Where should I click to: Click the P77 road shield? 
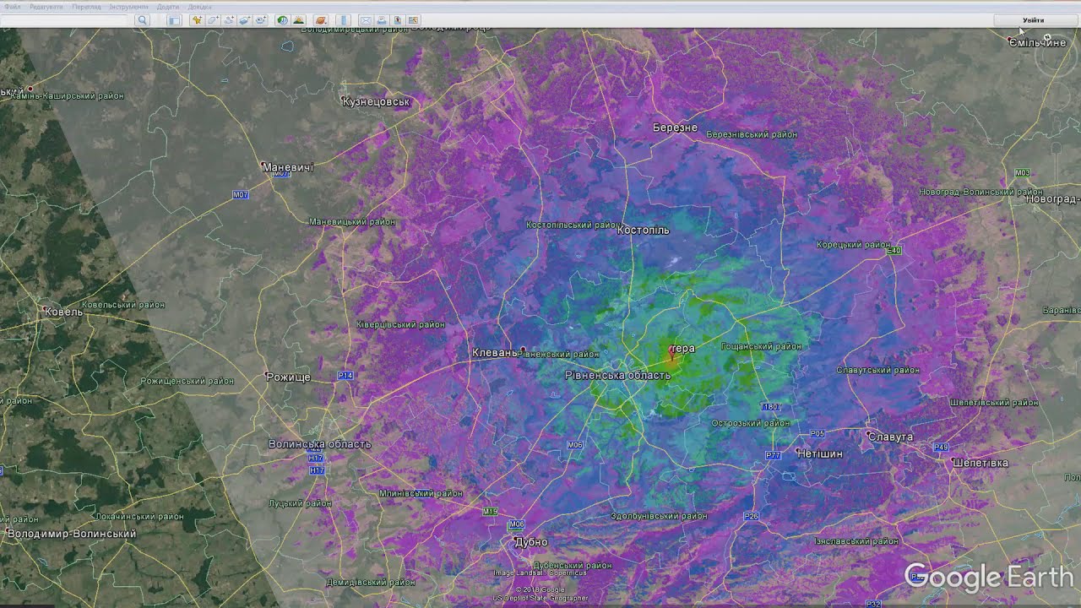[x=773, y=455]
